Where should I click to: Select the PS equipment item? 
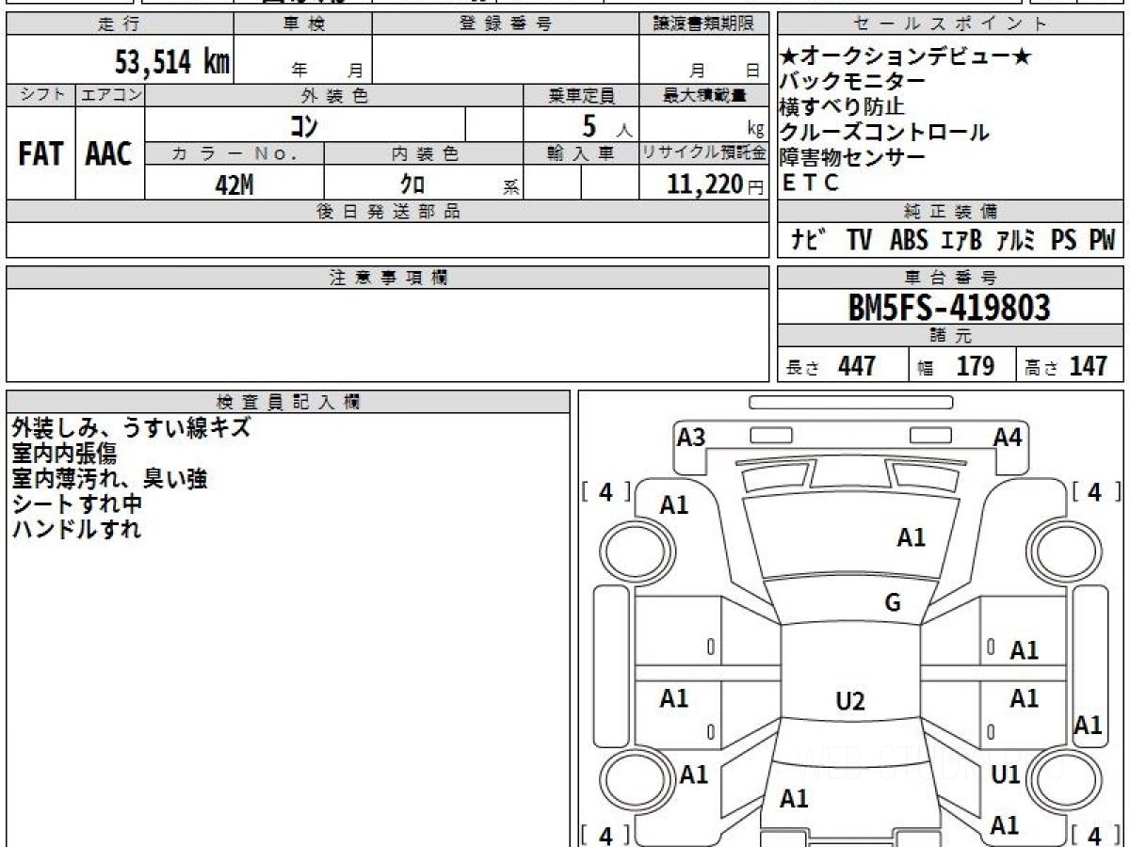pos(1064,240)
